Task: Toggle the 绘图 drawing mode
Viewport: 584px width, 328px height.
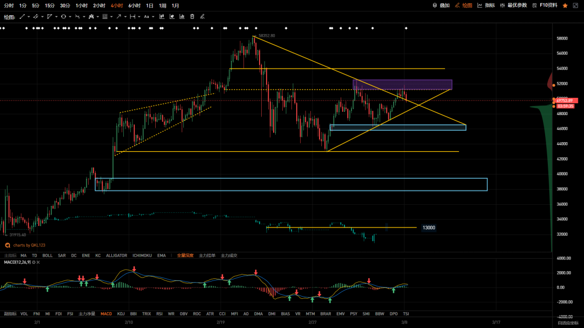Action: tap(463, 5)
